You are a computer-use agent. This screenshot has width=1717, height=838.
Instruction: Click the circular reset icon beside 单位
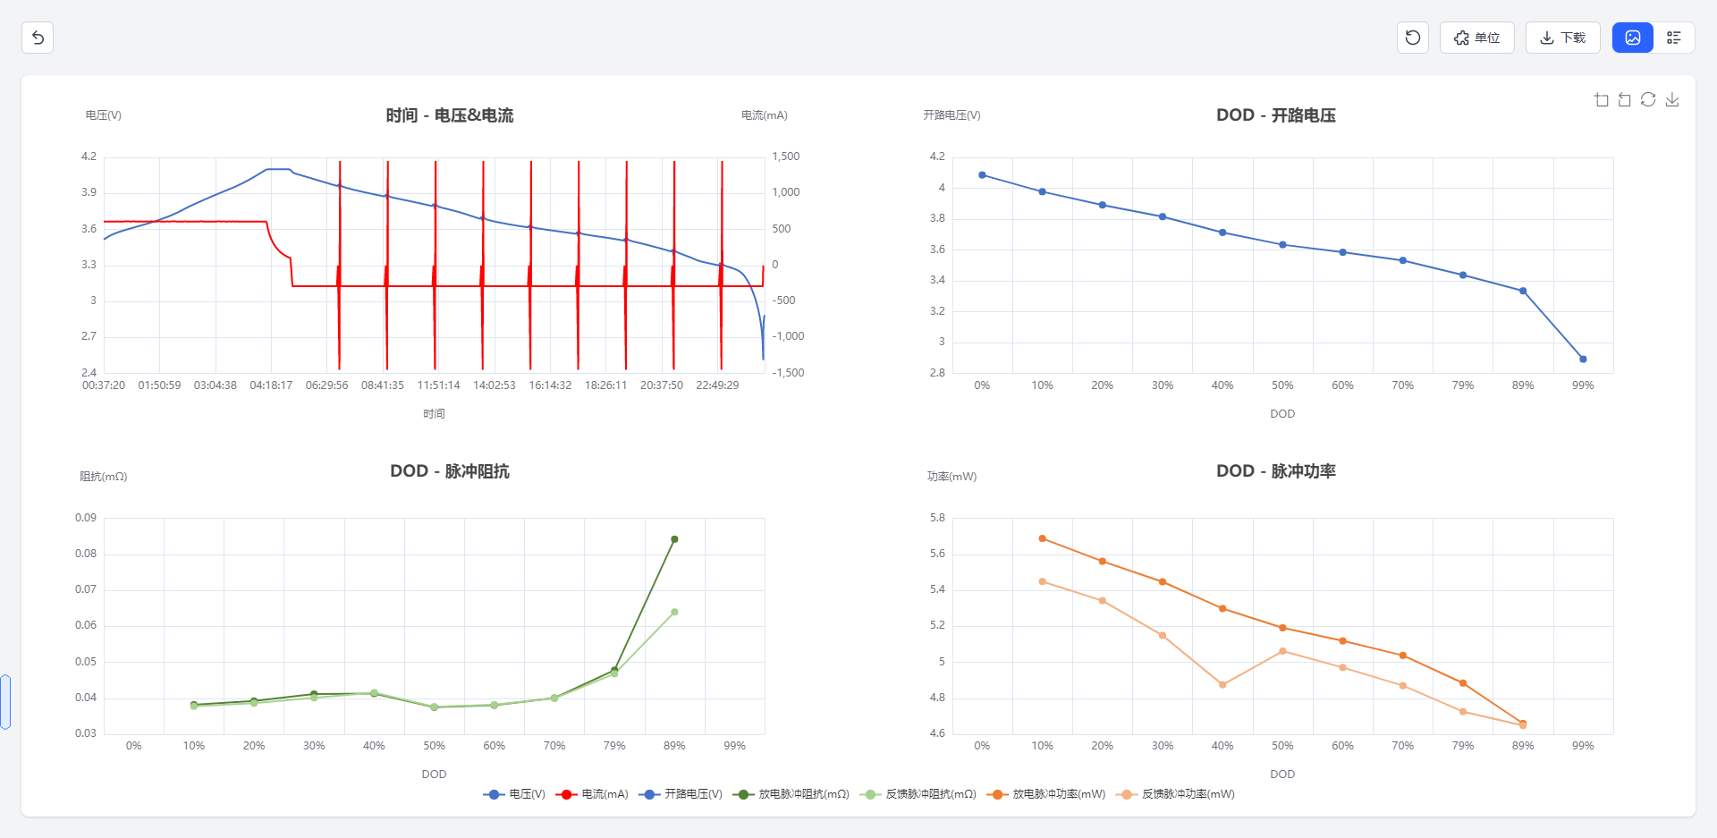coord(1413,38)
